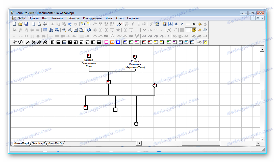The width and height of the screenshot is (275, 162).
Task: Expand the toolbar overflow double-arrow chevron
Action: pyautogui.click(x=199, y=42)
